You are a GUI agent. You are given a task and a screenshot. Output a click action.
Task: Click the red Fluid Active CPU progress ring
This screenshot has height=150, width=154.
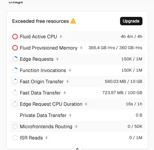(15, 37)
